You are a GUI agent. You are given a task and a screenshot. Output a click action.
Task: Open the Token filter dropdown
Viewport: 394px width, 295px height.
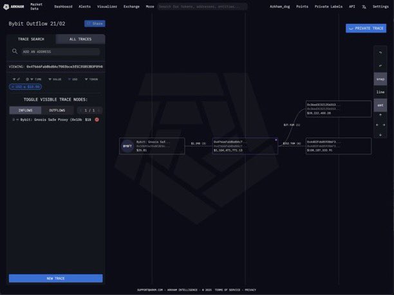pos(91,79)
